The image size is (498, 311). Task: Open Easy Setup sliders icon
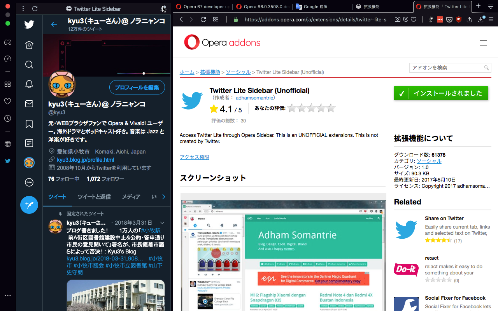point(491,19)
